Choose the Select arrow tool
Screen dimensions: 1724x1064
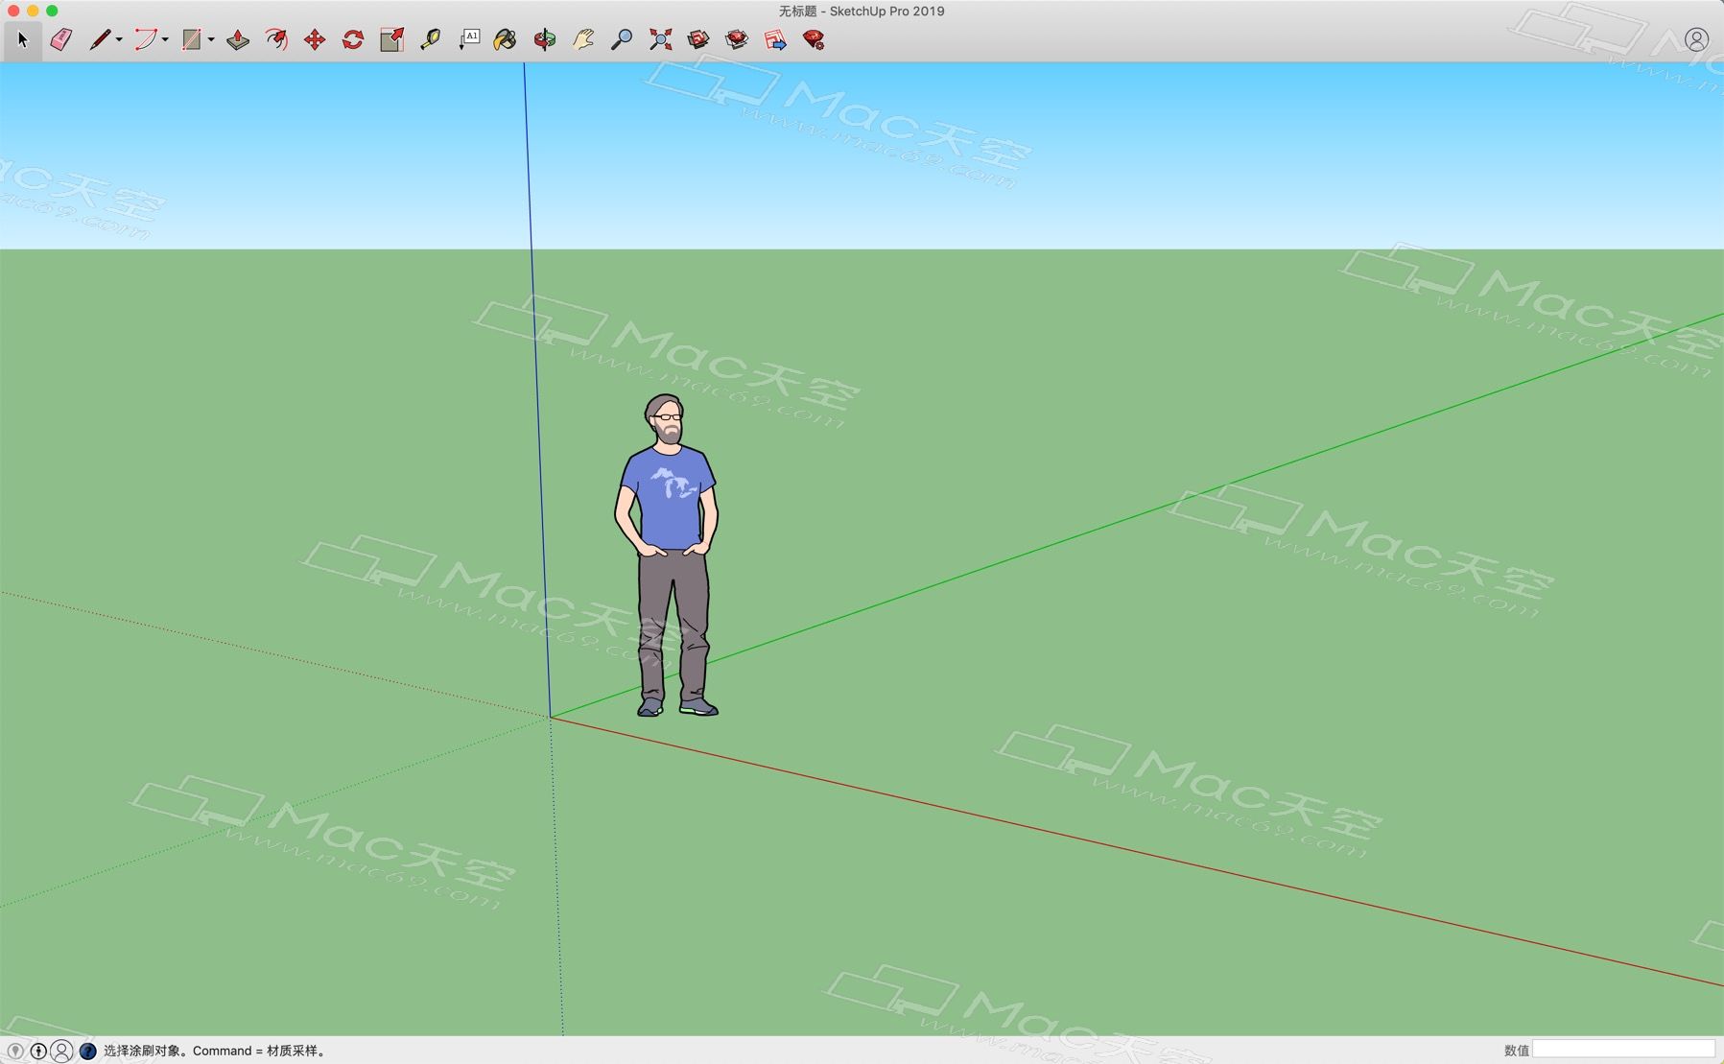[x=22, y=39]
